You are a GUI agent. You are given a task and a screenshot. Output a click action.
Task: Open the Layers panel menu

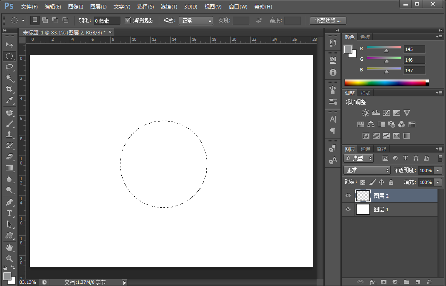(439, 149)
